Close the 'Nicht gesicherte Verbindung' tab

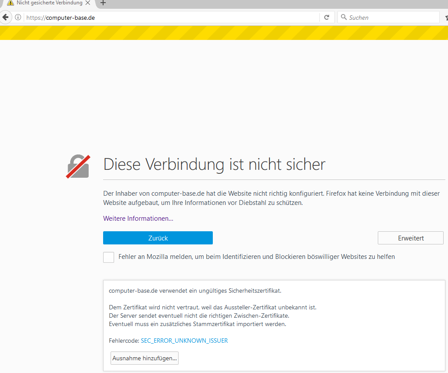88,3
